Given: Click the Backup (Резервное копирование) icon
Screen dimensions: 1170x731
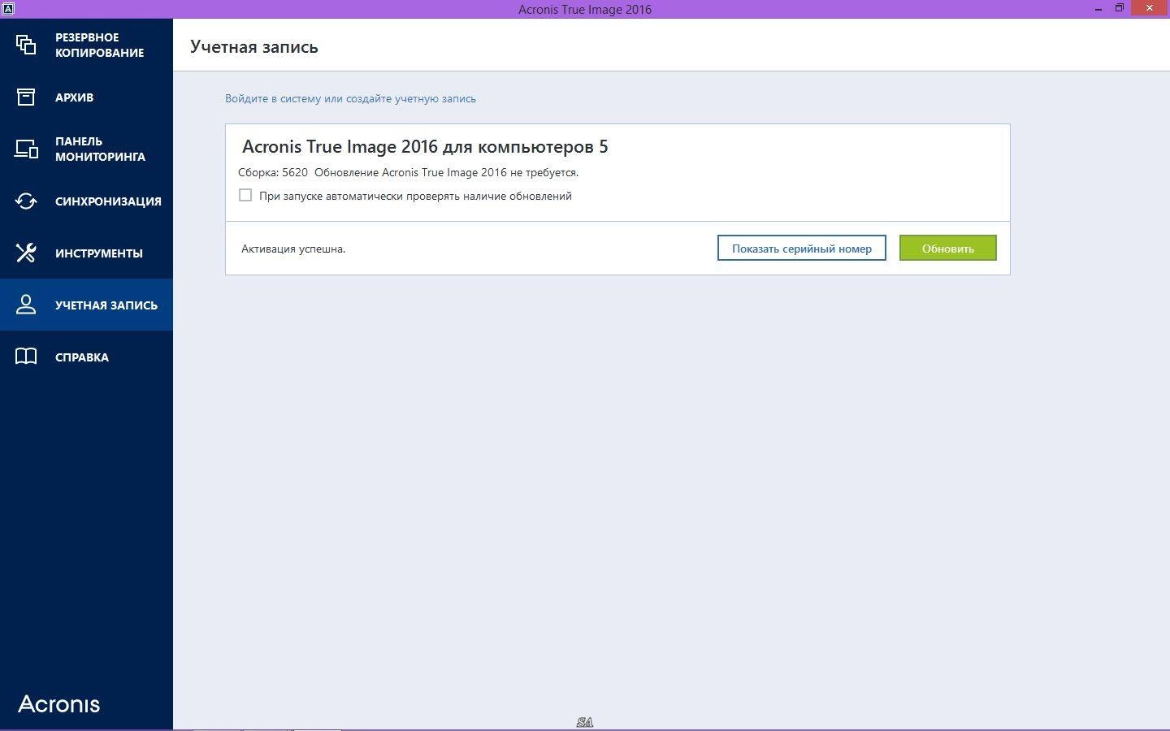Looking at the screenshot, I should pos(26,45).
